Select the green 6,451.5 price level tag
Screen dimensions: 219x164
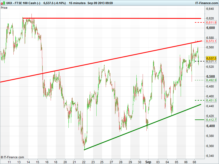(x=211, y=100)
